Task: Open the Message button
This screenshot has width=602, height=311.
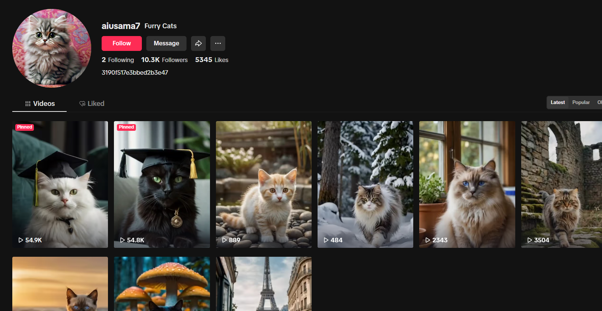Action: point(166,43)
